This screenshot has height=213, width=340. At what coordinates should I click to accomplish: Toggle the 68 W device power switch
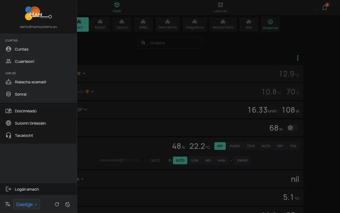coord(293,128)
